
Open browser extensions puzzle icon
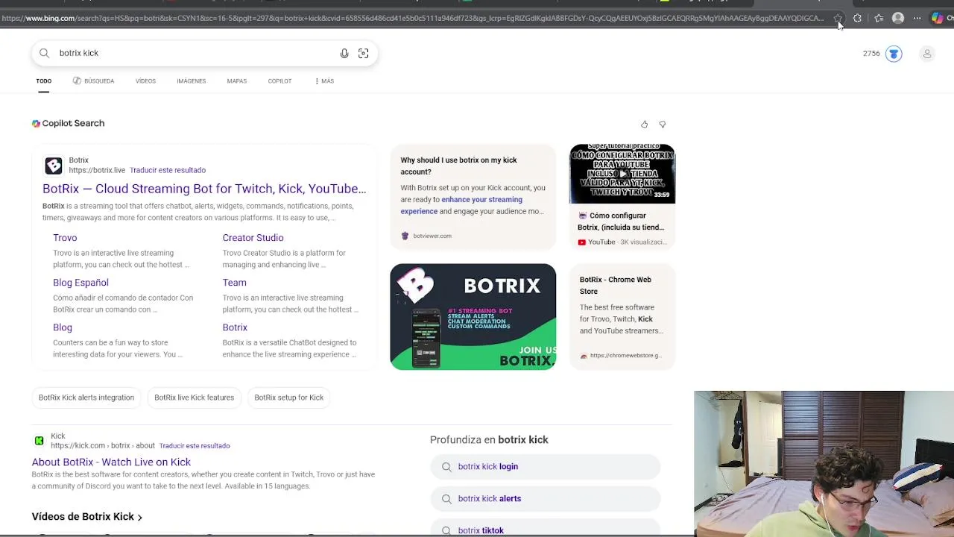[857, 18]
